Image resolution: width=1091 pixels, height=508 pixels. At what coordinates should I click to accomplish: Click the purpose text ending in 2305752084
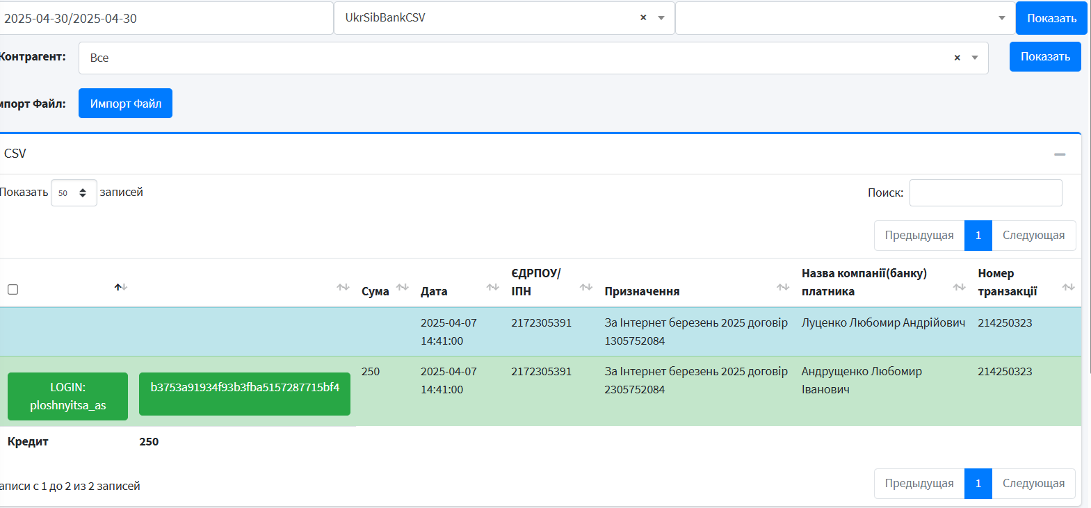[x=696, y=380]
